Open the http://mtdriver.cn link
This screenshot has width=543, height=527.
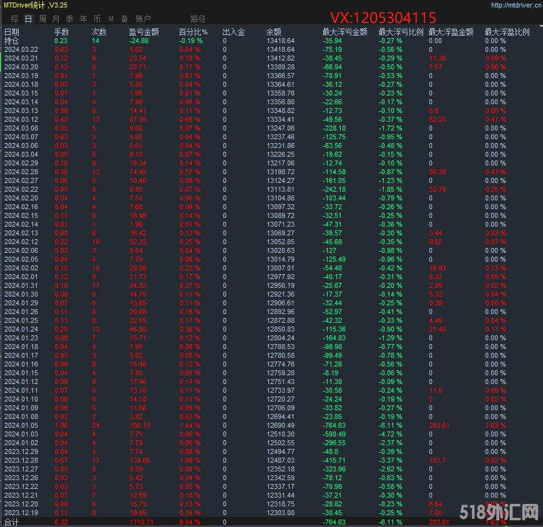click(x=516, y=5)
